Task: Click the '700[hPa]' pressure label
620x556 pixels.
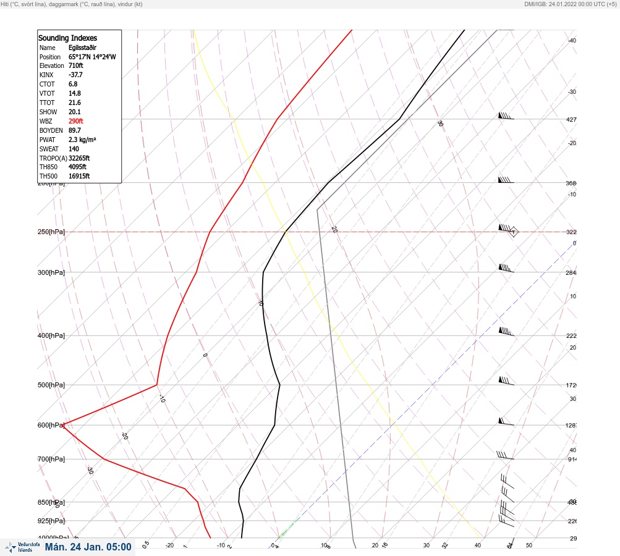Action: point(51,459)
